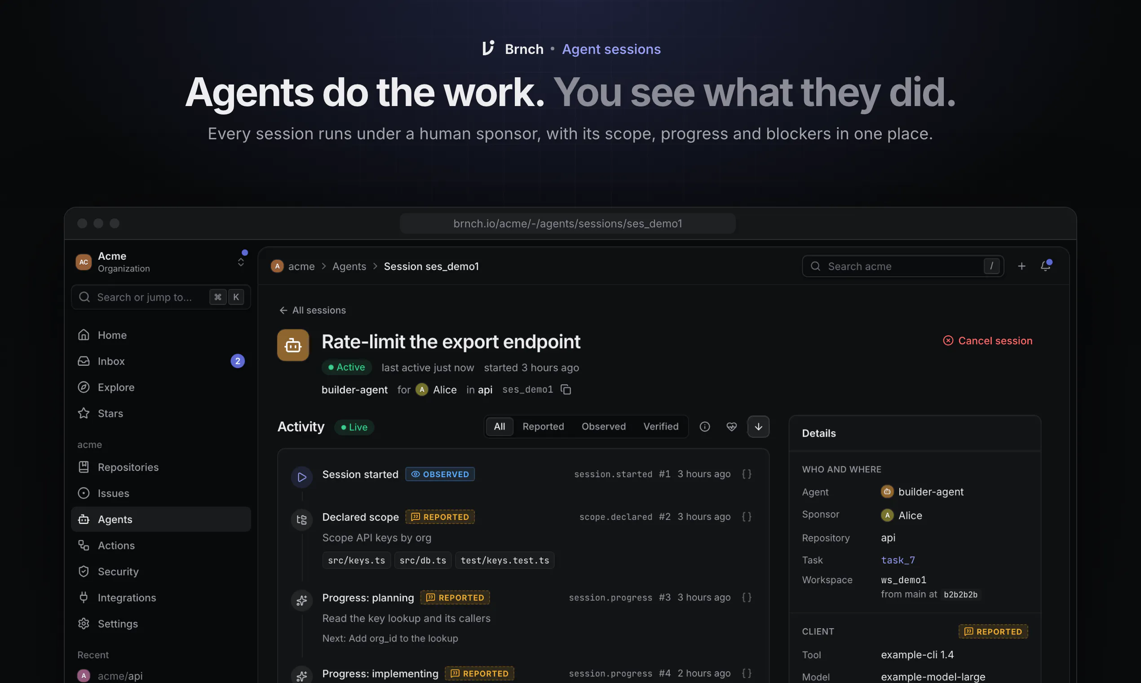Click the REPORTED badge on Declared scope
Viewport: 1141px width, 683px height.
(x=440, y=517)
